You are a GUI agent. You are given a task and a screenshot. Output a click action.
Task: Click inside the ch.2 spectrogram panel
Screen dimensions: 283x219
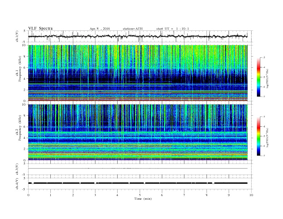(x=138, y=132)
